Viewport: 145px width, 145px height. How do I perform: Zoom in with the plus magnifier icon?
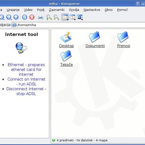pos(49,17)
